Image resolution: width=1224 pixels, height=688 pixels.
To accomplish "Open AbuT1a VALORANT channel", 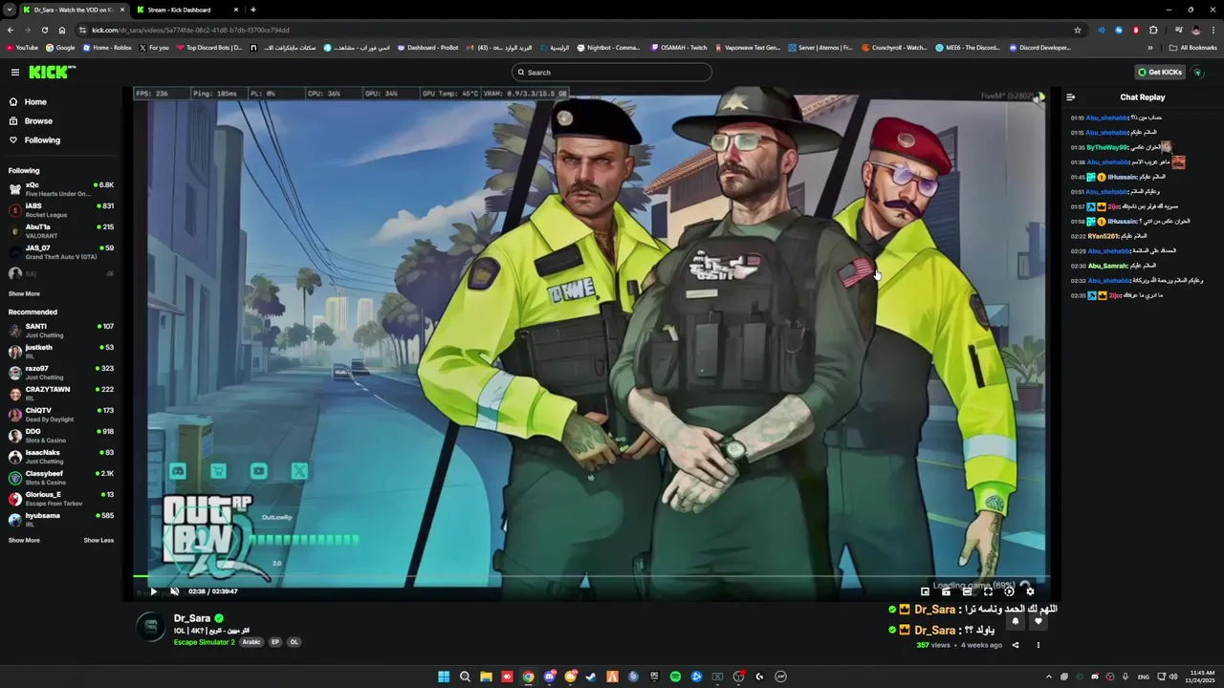I will (x=61, y=231).
